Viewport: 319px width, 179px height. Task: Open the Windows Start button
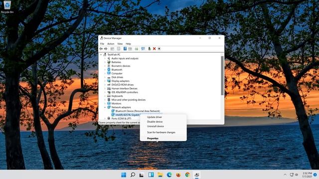(x=124, y=175)
